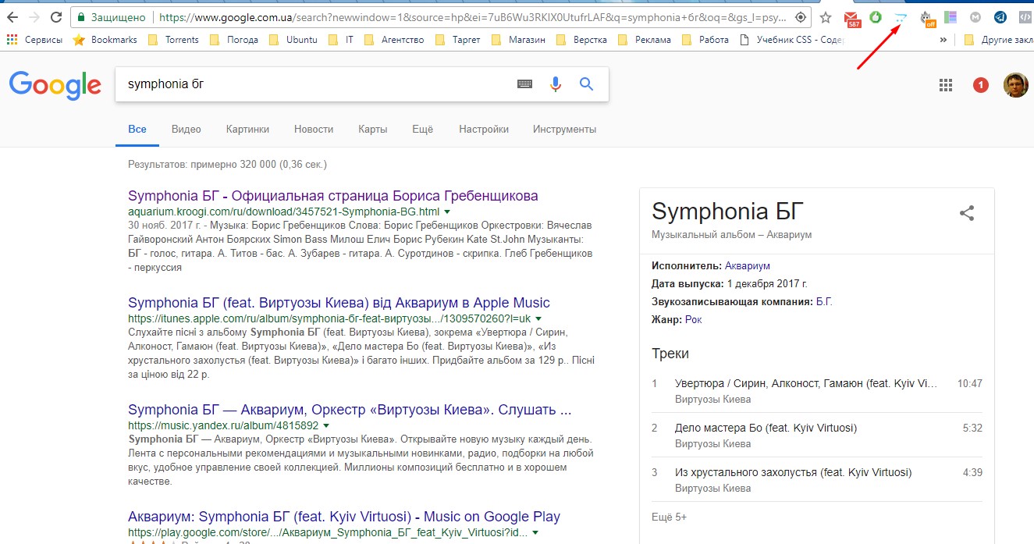This screenshot has width=1034, height=544.
Task: Click the Аквариум performer link
Action: pyautogui.click(x=748, y=266)
